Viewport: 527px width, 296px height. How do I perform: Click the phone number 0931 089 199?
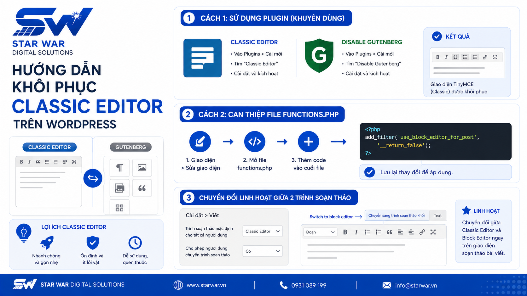point(309,285)
